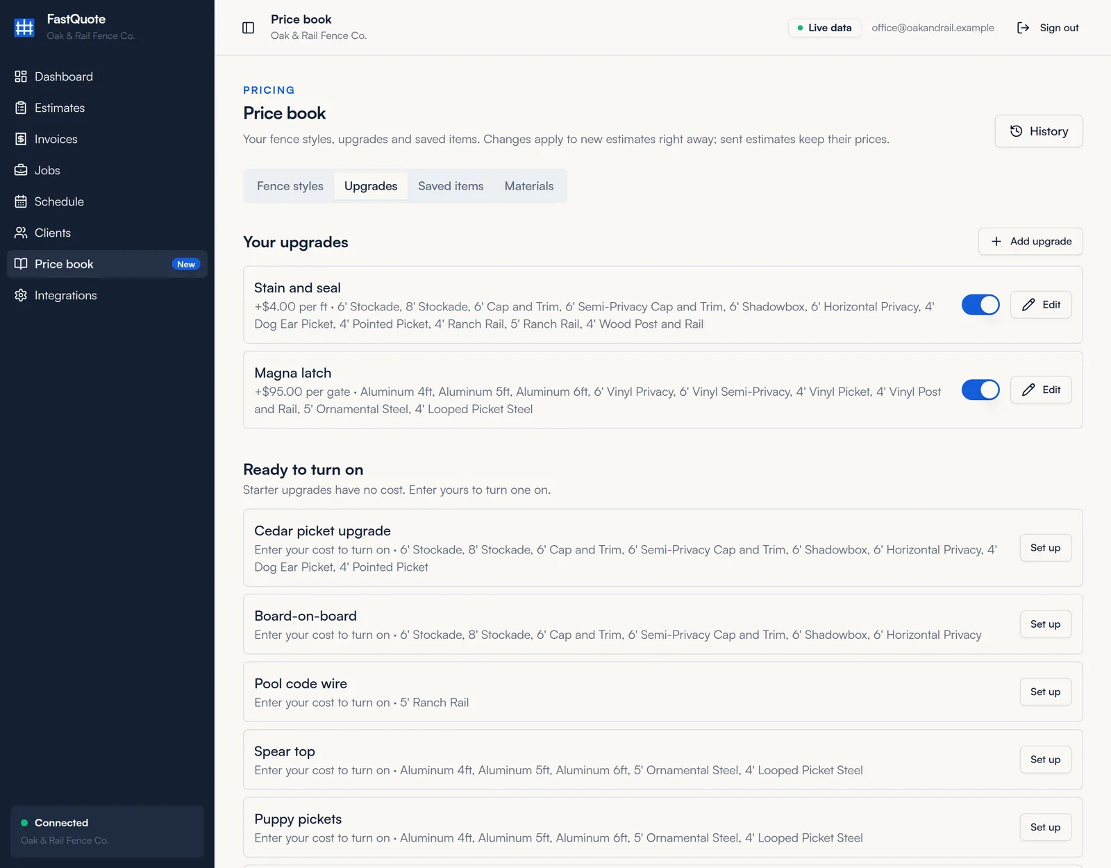Image resolution: width=1111 pixels, height=868 pixels.
Task: Select the Upgrades tab
Action: [371, 186]
